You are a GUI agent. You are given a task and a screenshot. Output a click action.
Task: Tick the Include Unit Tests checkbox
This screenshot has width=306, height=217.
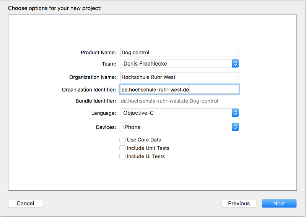pos(122,148)
